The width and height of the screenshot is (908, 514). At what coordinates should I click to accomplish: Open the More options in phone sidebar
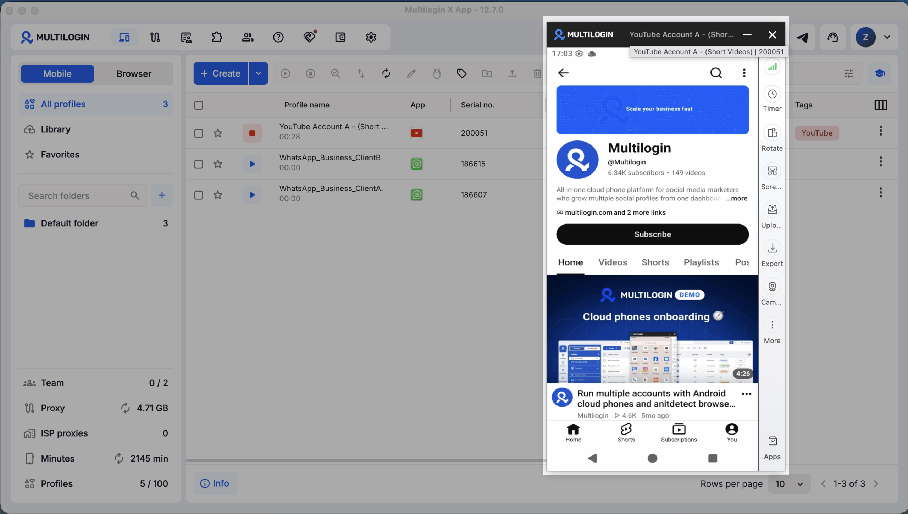772,325
